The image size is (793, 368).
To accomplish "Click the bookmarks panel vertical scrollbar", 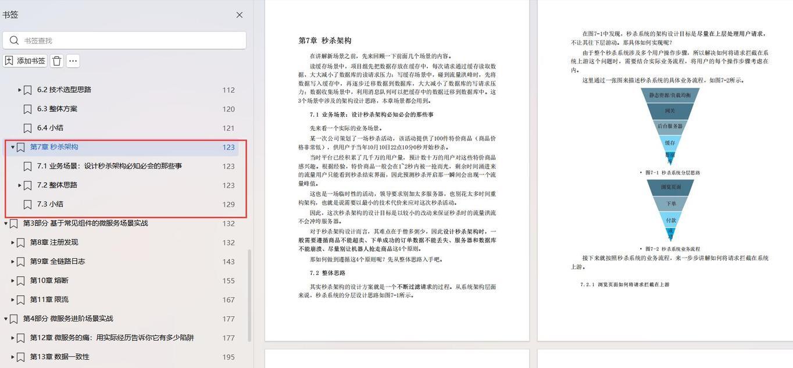I will (249, 295).
